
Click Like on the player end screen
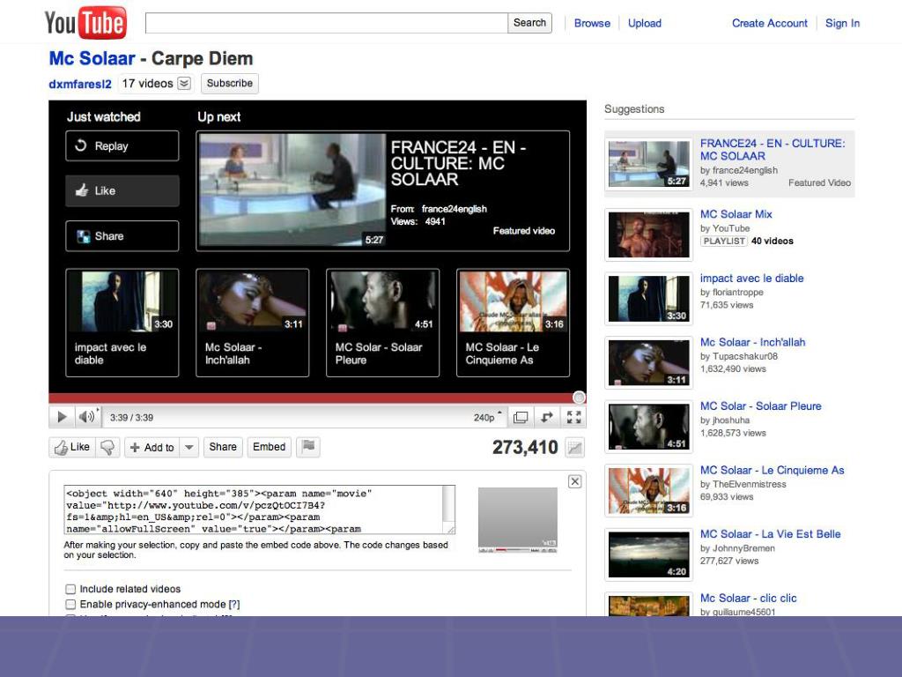click(x=122, y=190)
